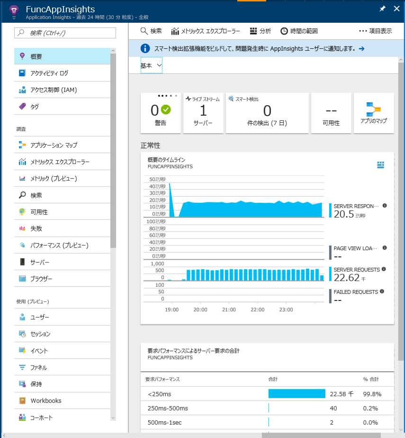This screenshot has height=438, width=405.
Task: Open the アプリのマップ tile
Action: [x=374, y=113]
